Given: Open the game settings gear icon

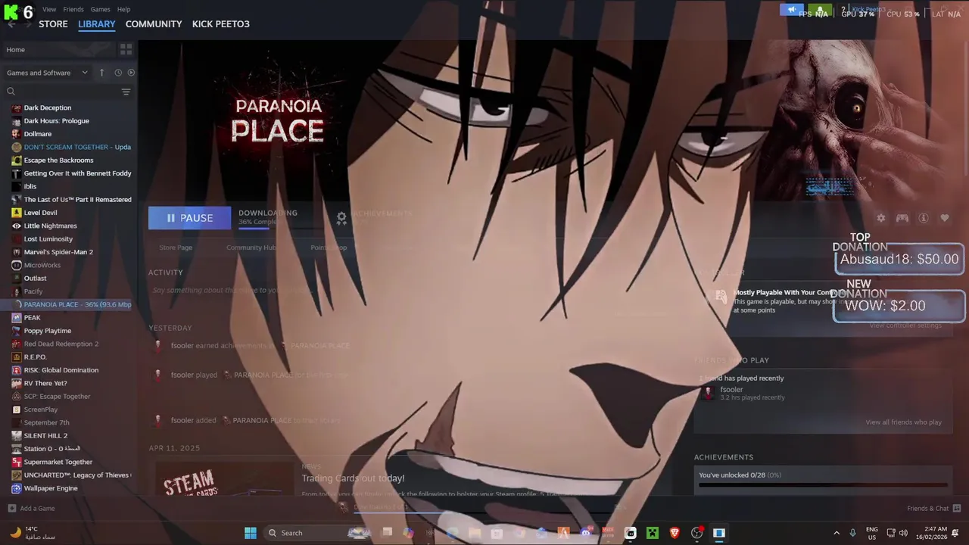Looking at the screenshot, I should click(880, 218).
